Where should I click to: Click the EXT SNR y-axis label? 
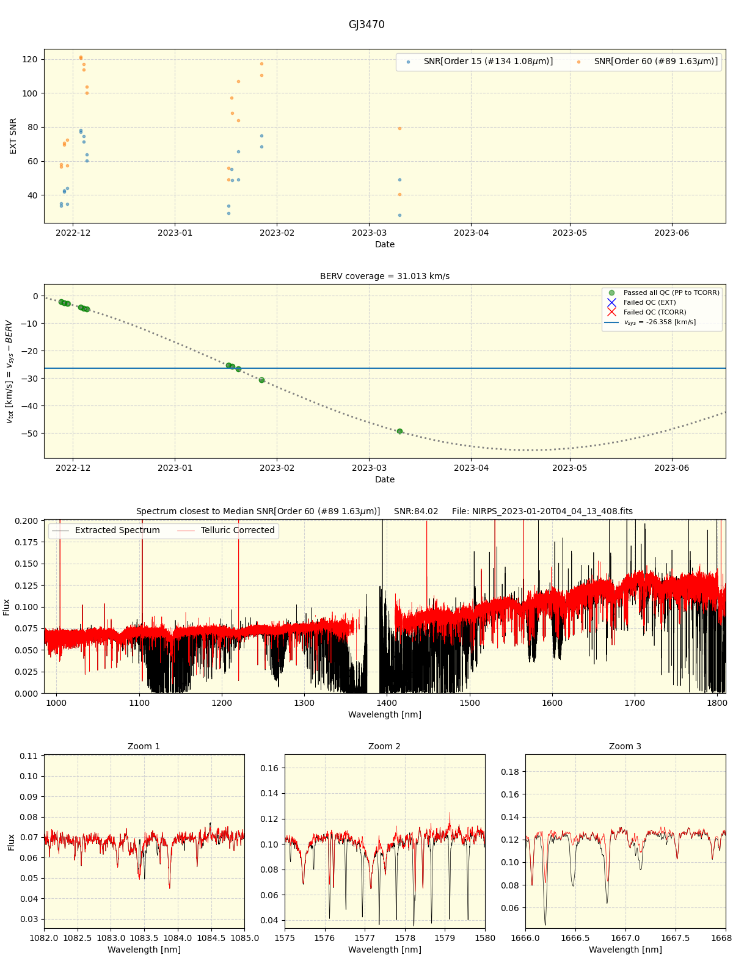coord(13,136)
